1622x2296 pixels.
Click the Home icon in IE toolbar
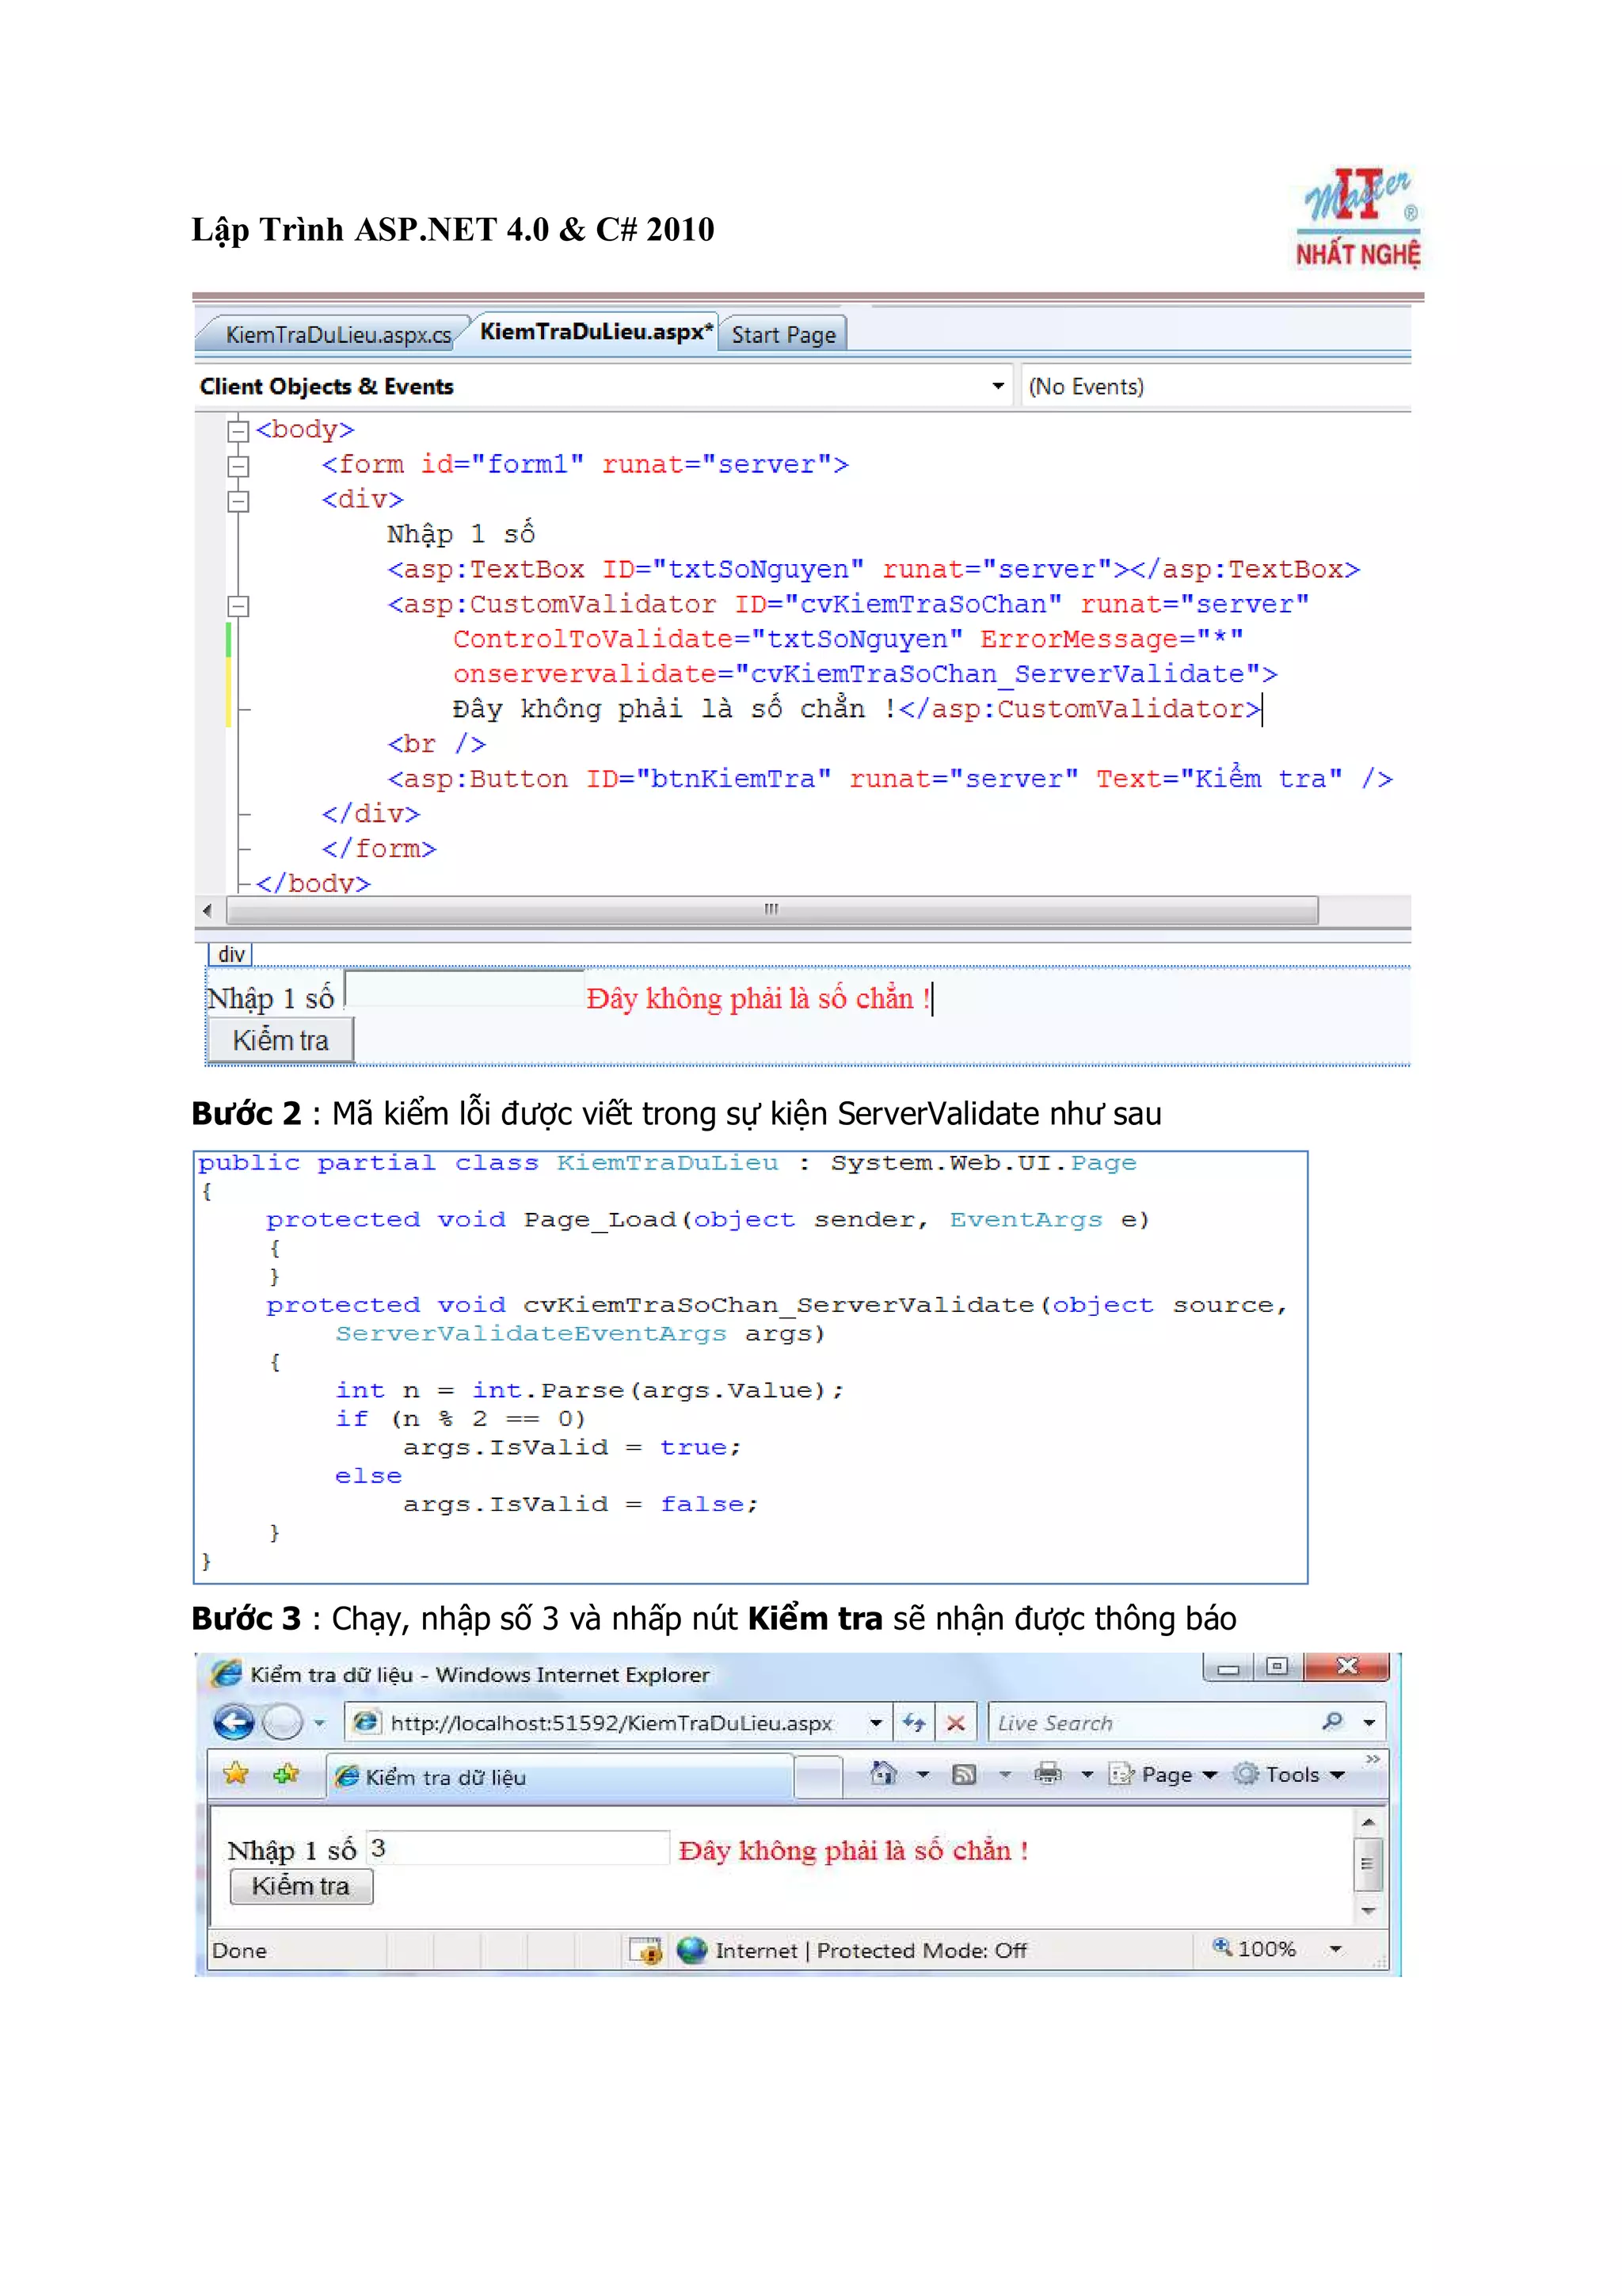(882, 1774)
